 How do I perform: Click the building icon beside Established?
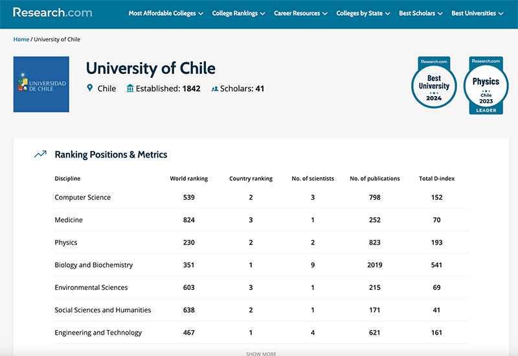[130, 88]
